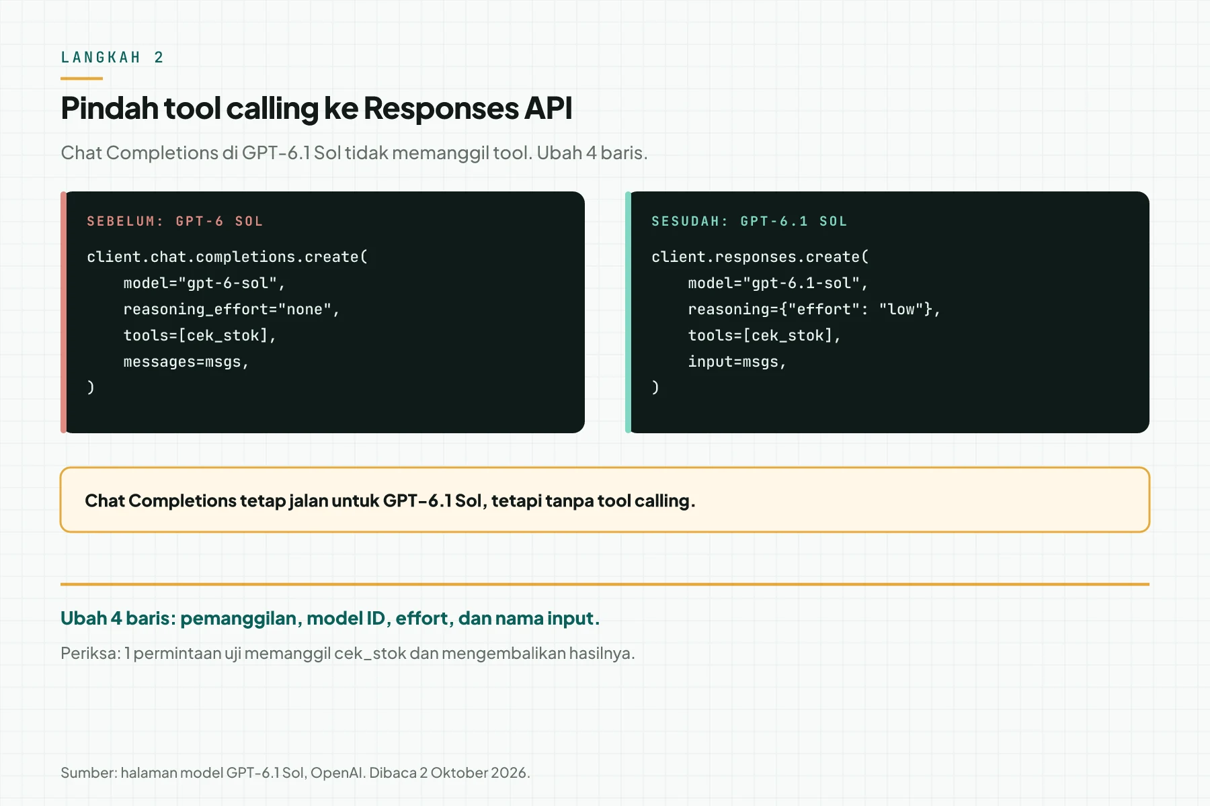Click the input=msgs line
Viewport: 1210px width, 806px height.
coord(737,362)
